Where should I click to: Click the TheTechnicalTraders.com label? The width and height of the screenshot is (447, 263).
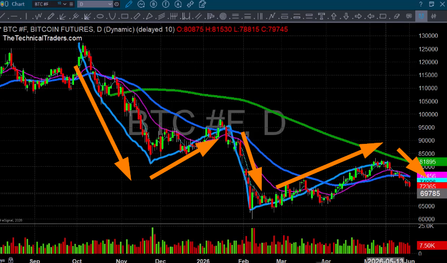[x=42, y=38]
